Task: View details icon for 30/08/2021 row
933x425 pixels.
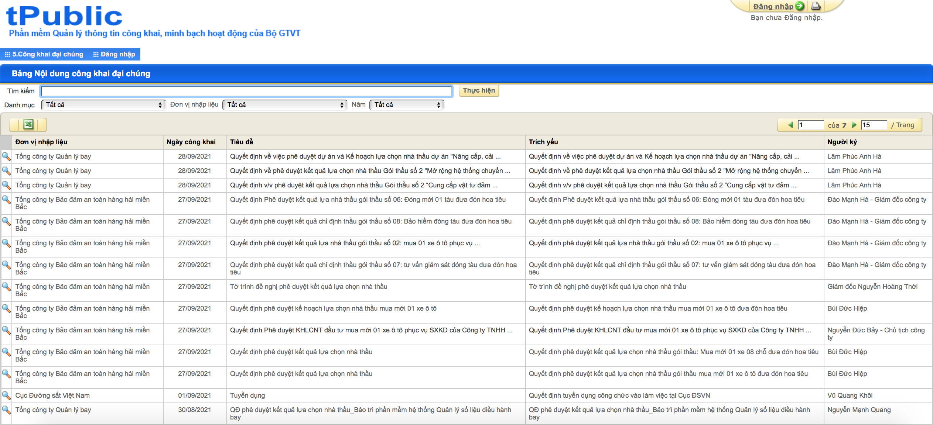Action: tap(6, 410)
